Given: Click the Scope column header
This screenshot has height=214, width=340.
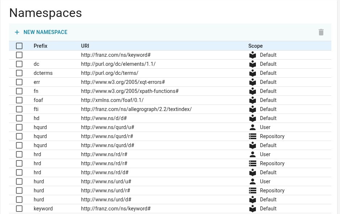Looking at the screenshot, I should tap(256, 46).
